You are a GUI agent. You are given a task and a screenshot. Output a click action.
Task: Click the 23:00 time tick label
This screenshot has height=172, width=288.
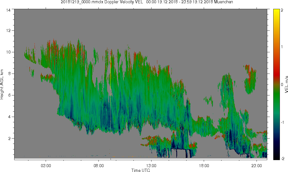click(x=257, y=166)
